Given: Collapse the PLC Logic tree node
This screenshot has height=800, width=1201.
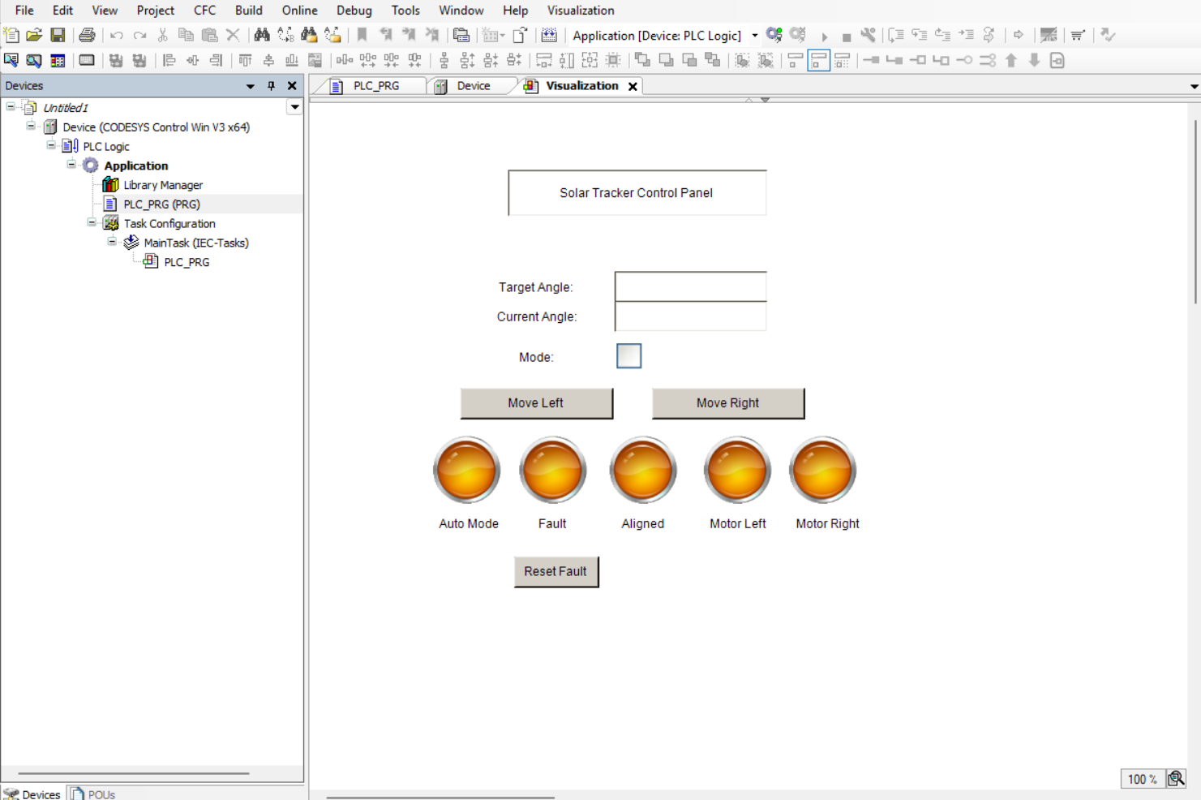Looking at the screenshot, I should [x=51, y=146].
